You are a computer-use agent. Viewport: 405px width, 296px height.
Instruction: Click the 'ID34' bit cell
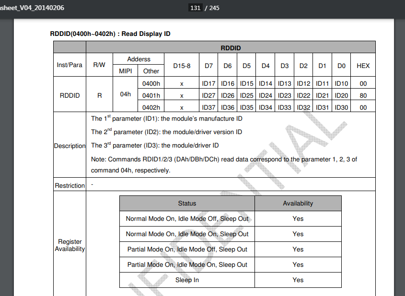tap(266, 107)
